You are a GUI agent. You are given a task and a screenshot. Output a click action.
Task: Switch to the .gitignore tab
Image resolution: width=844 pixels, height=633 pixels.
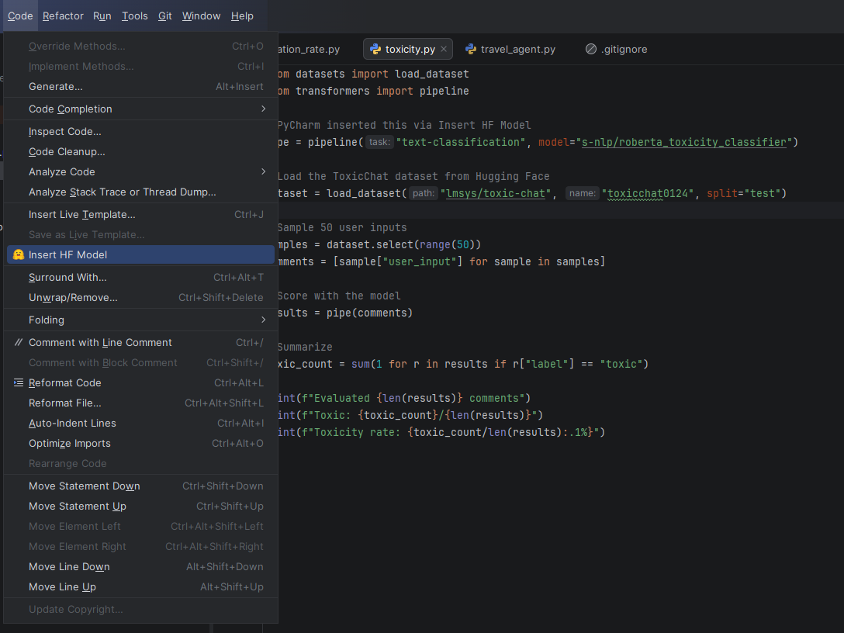click(x=617, y=49)
